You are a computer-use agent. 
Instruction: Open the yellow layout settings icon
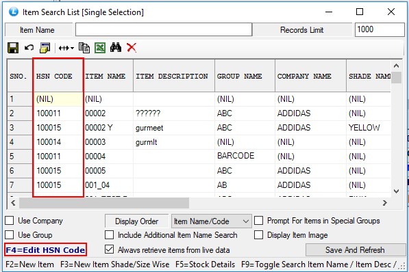[x=45, y=48]
